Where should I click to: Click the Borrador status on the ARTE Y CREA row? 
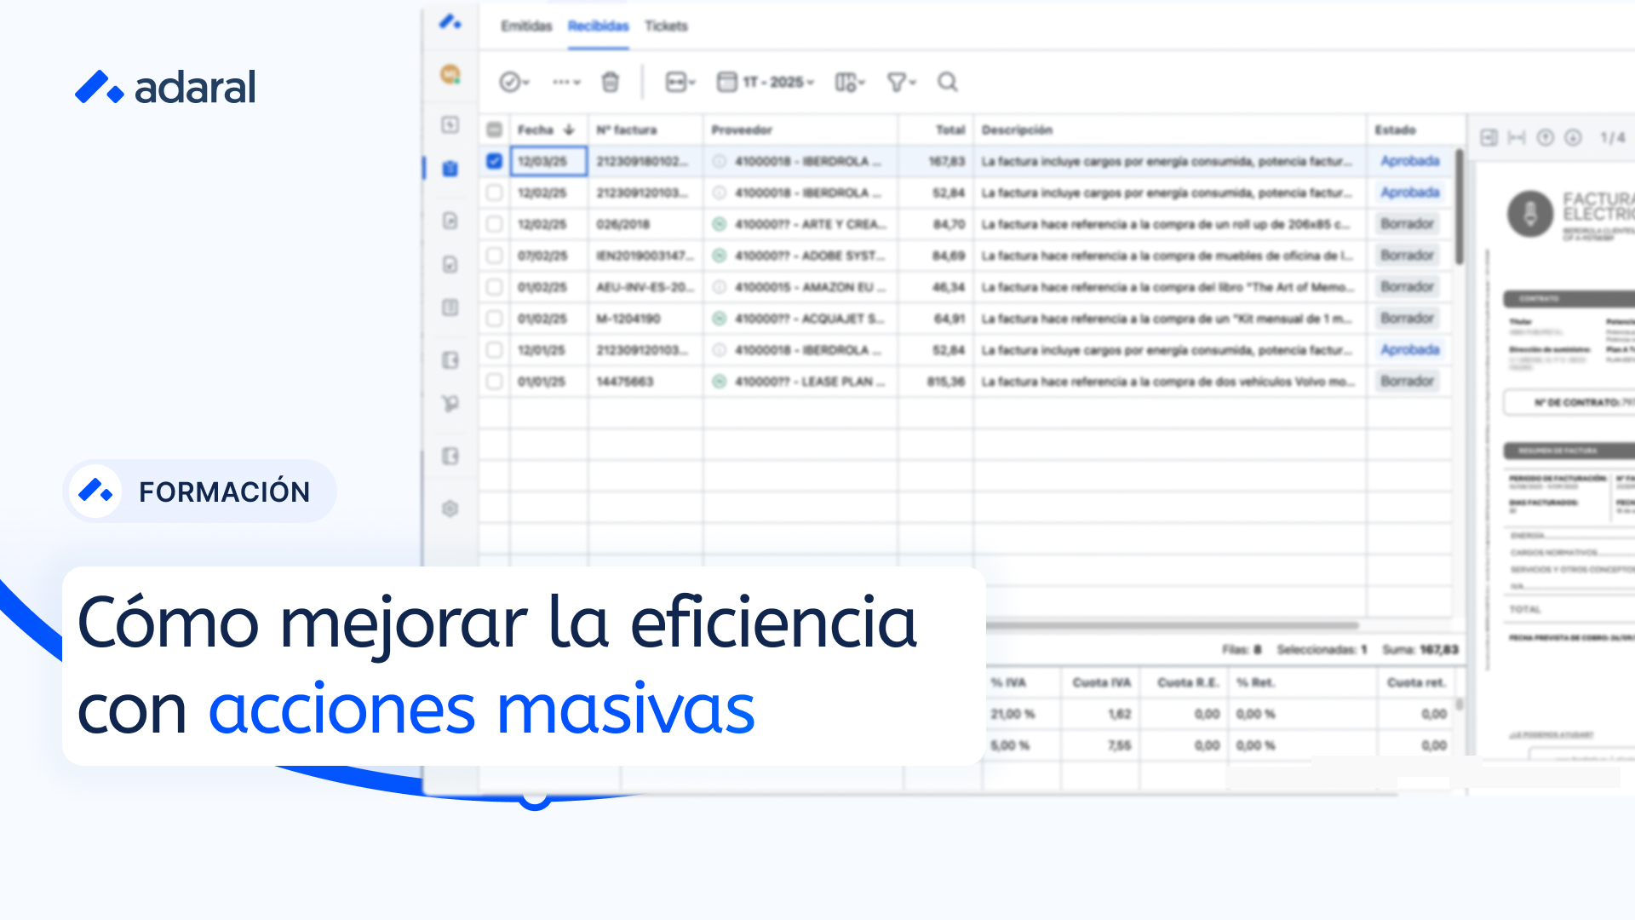1407,224
